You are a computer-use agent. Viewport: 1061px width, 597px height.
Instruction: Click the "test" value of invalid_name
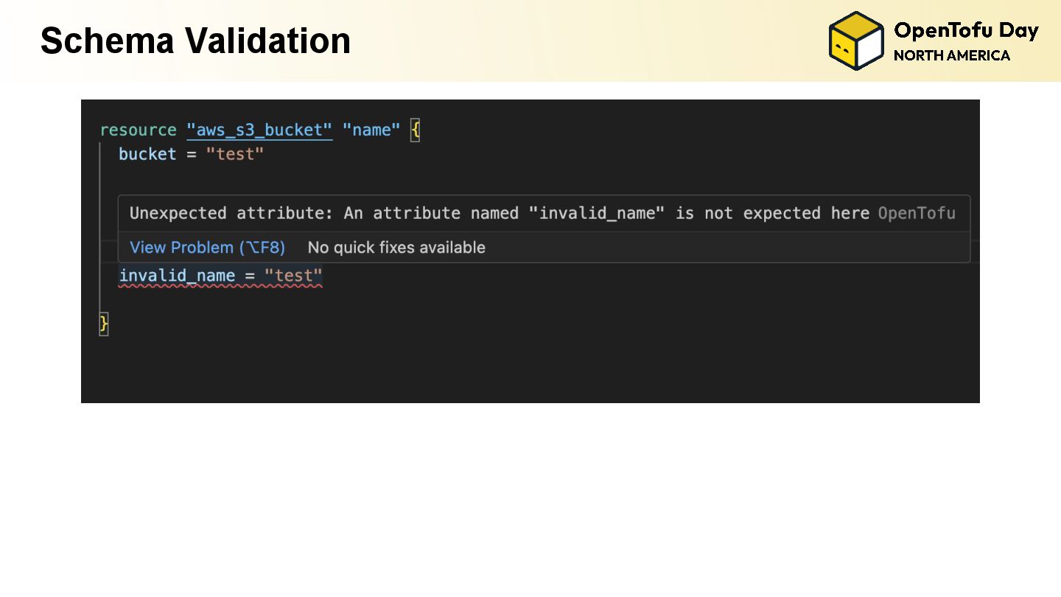[293, 276]
